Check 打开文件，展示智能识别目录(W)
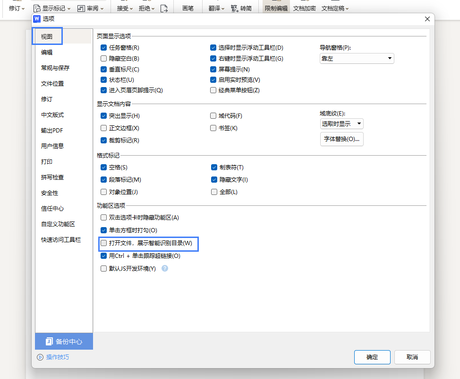Screen dimensions: 460x379 tap(103, 243)
